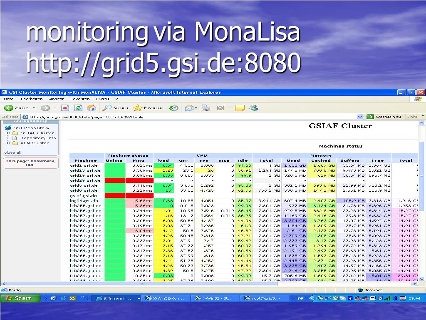This screenshot has height=320, width=426.
Task: Click the horizontal scrollbar left arrow
Action: [x=3, y=284]
